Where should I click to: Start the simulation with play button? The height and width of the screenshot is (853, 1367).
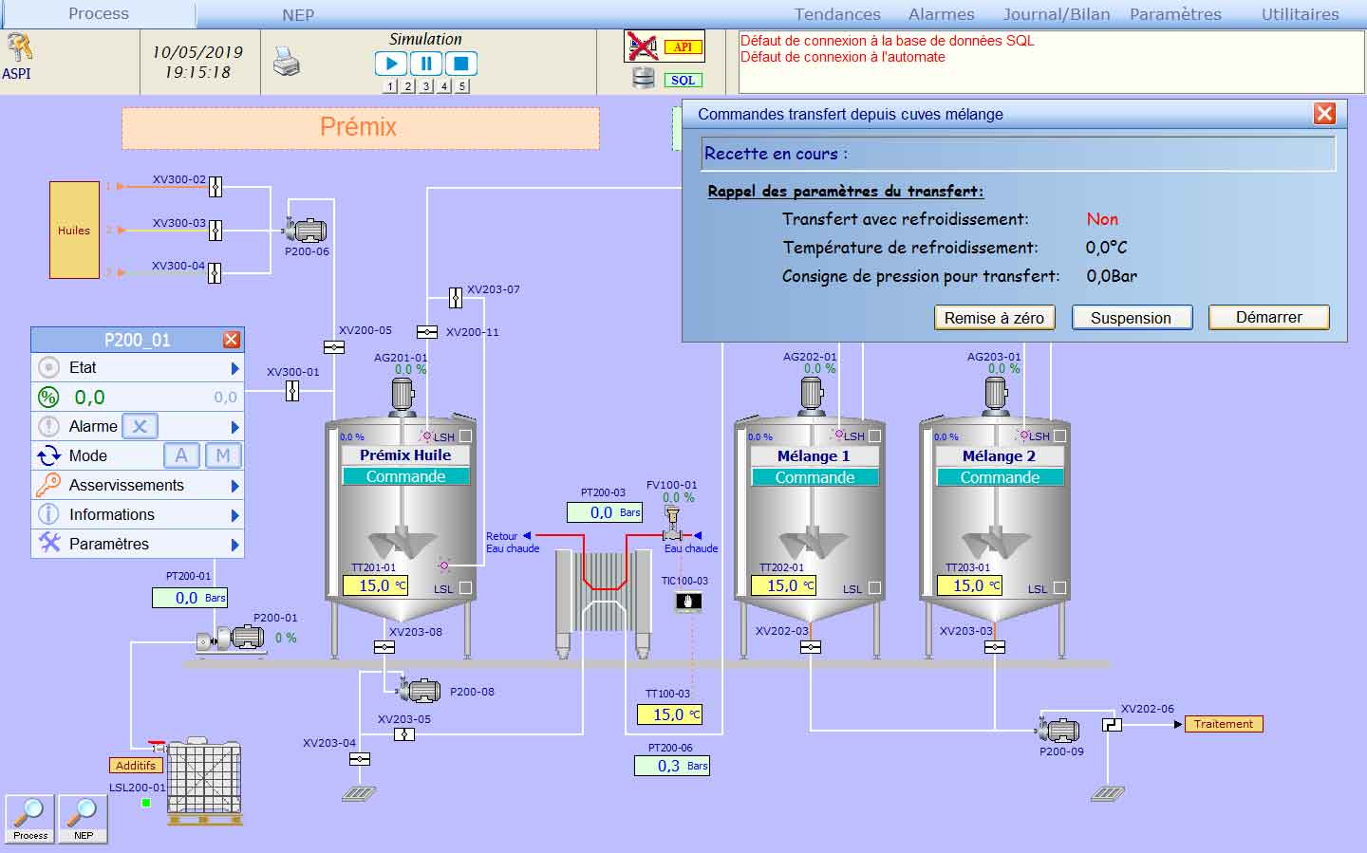pyautogui.click(x=390, y=64)
